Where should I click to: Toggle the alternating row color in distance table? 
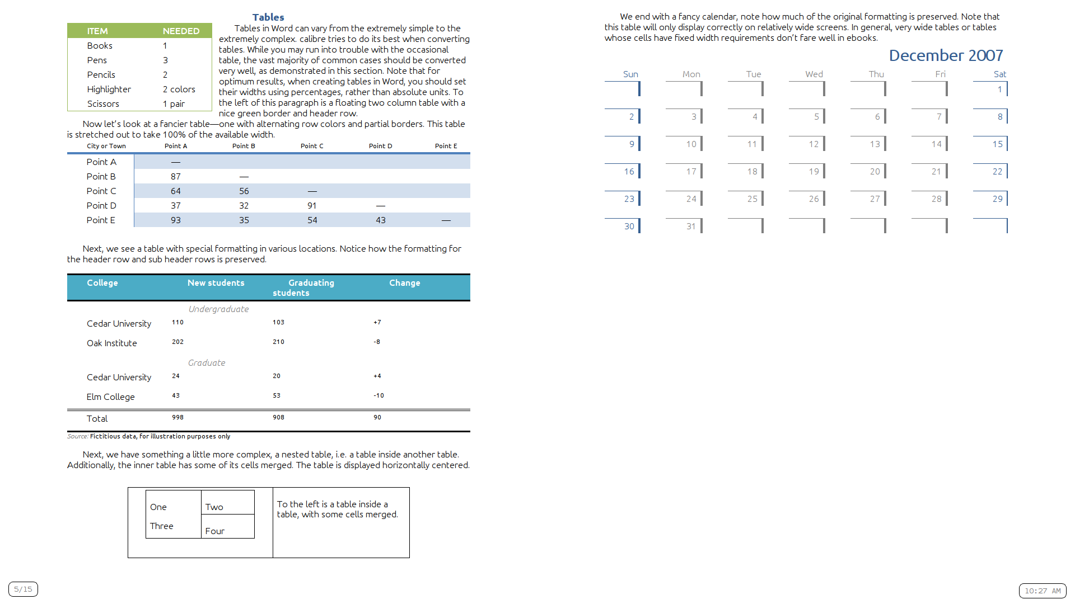tap(269, 190)
